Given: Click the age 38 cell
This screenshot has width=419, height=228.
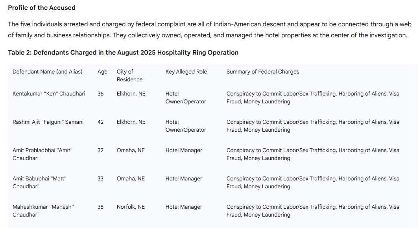Looking at the screenshot, I should [x=101, y=207].
